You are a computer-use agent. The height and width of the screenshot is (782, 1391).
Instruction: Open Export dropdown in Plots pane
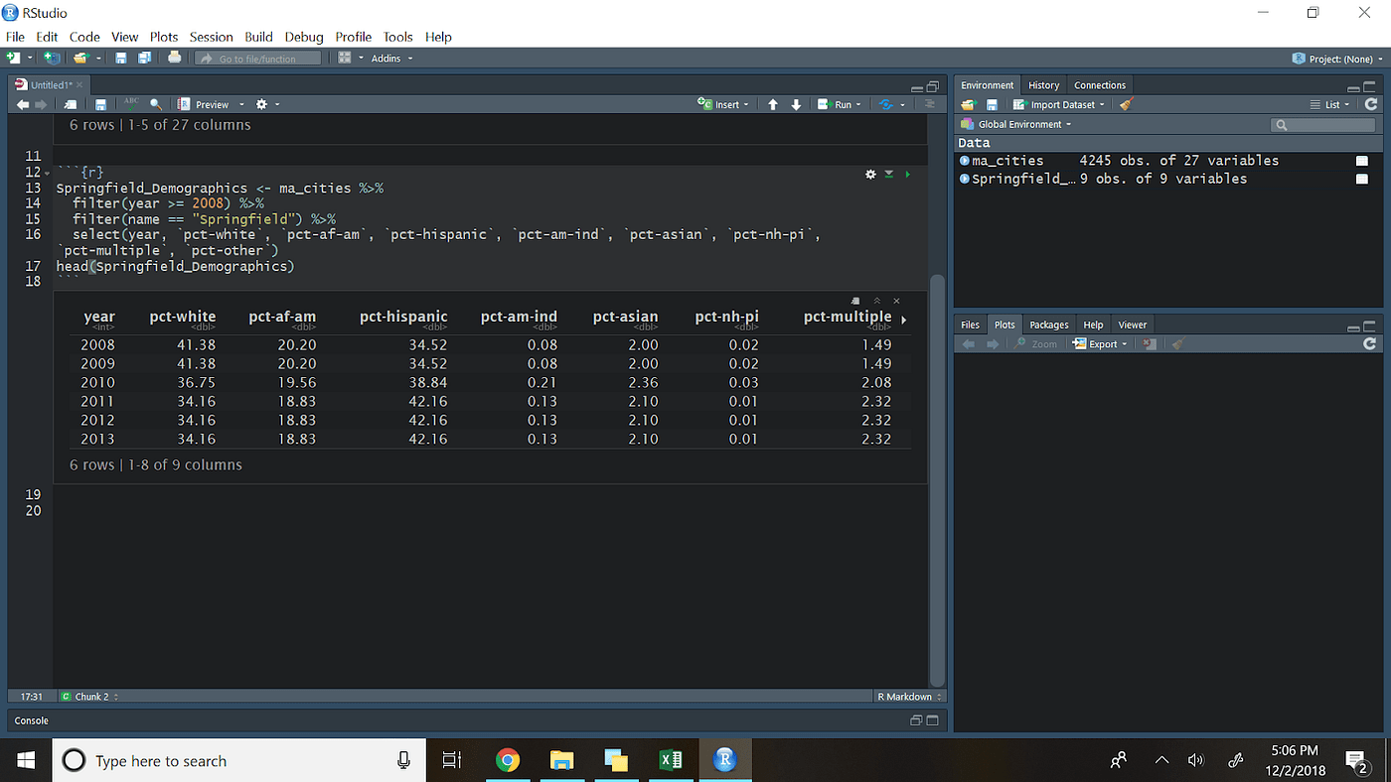(x=1101, y=344)
